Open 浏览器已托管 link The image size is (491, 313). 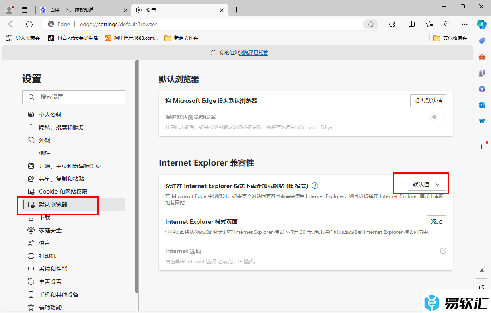tap(254, 53)
